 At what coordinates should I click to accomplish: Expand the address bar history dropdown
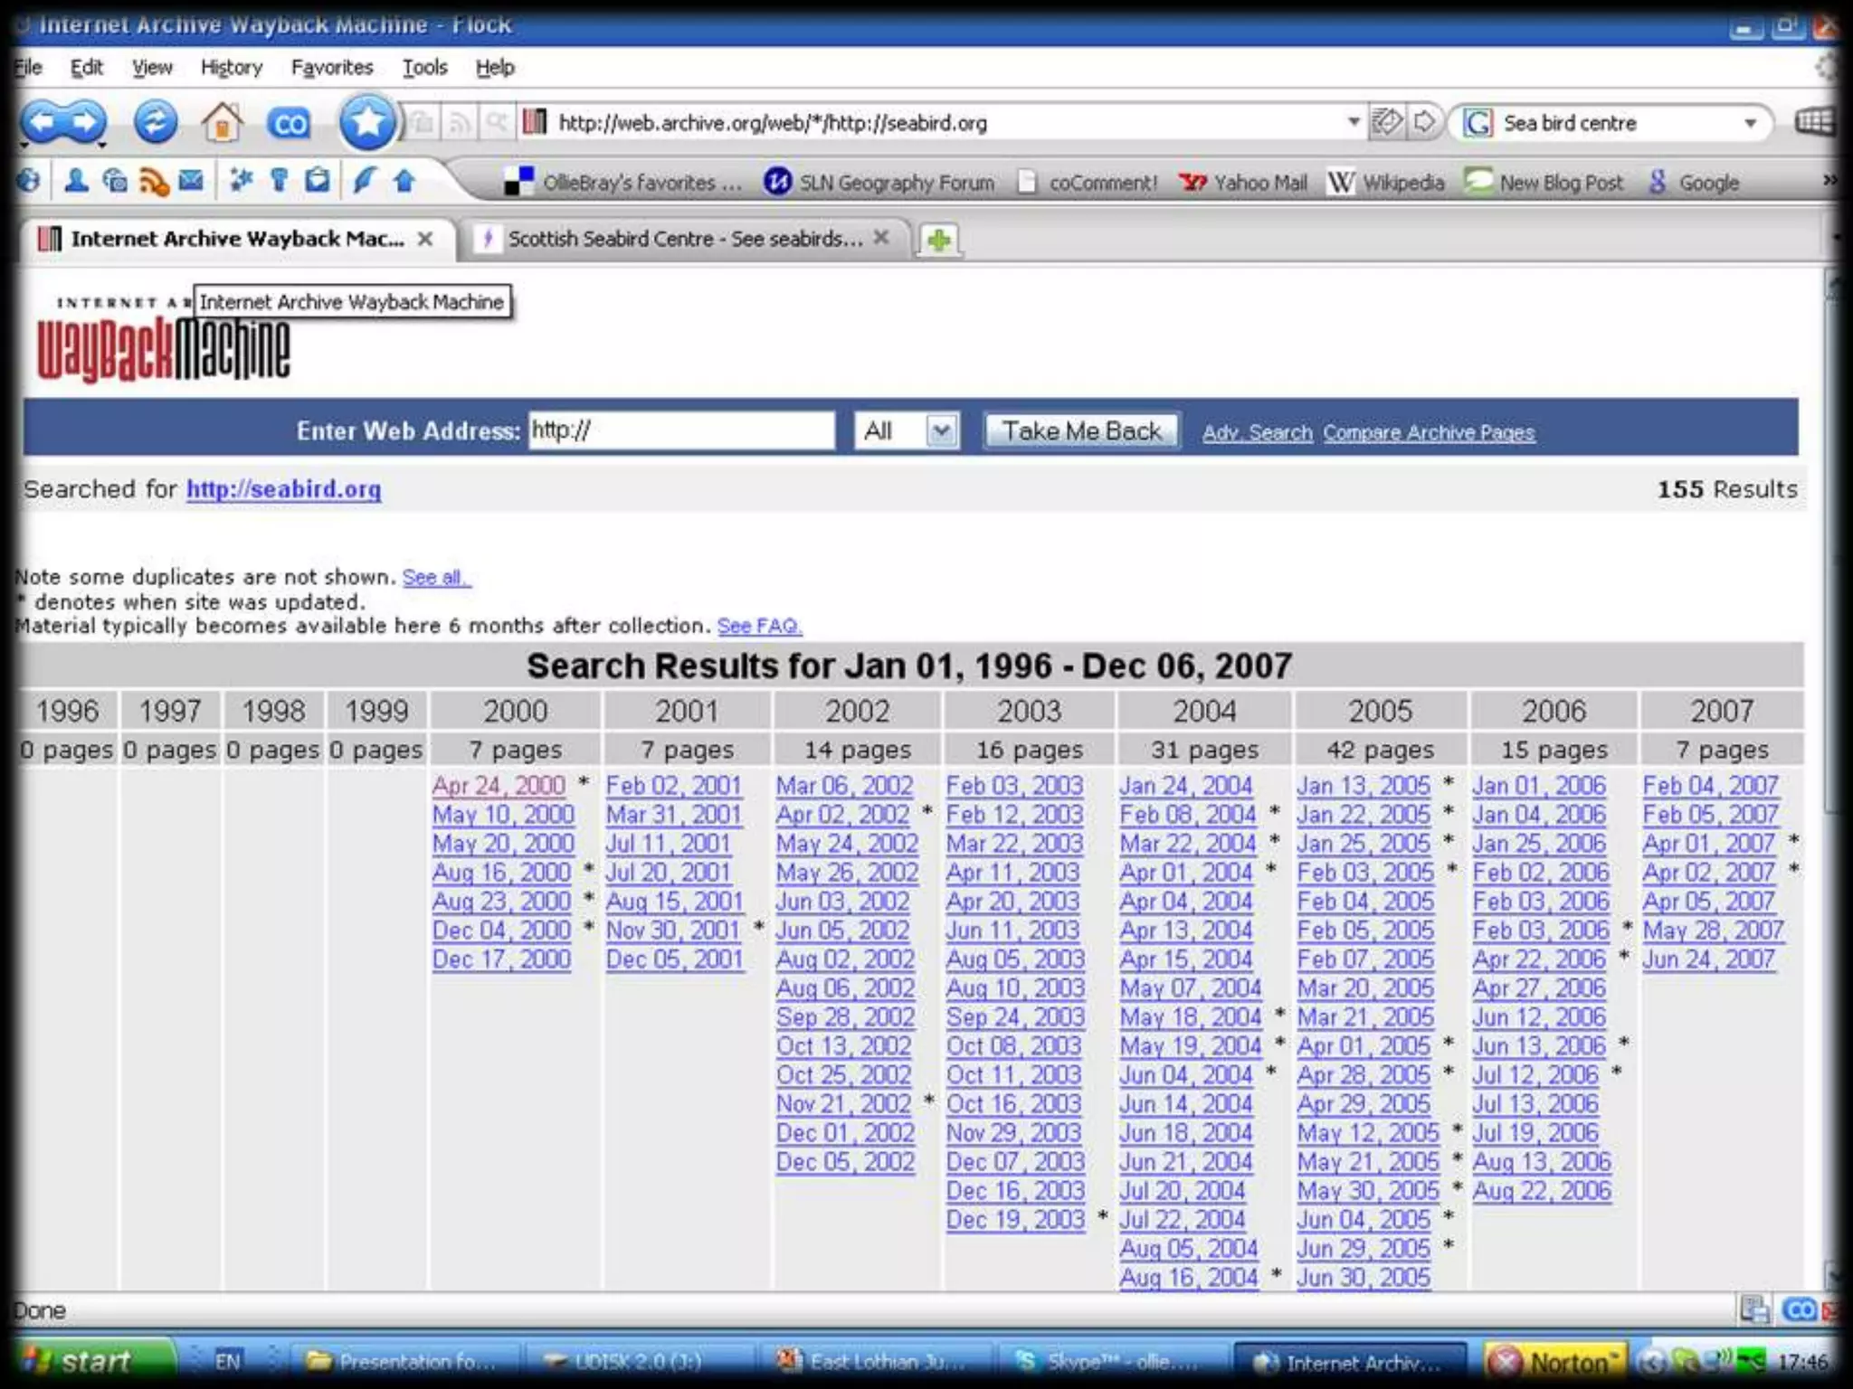point(1353,122)
